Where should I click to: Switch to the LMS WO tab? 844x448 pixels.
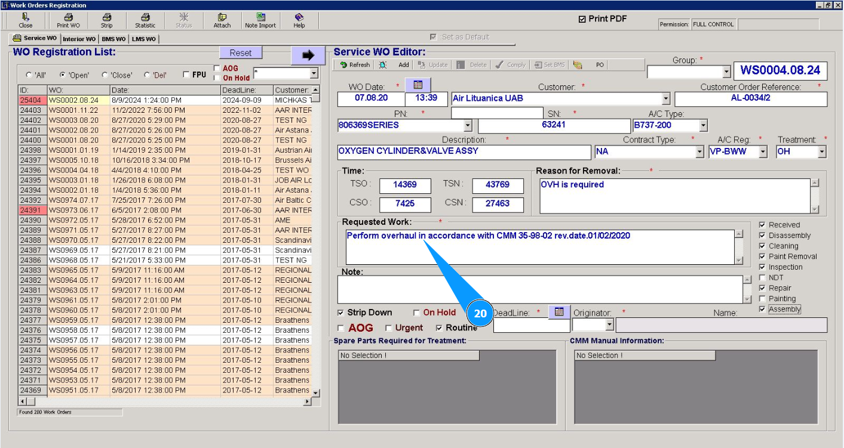[x=144, y=39]
